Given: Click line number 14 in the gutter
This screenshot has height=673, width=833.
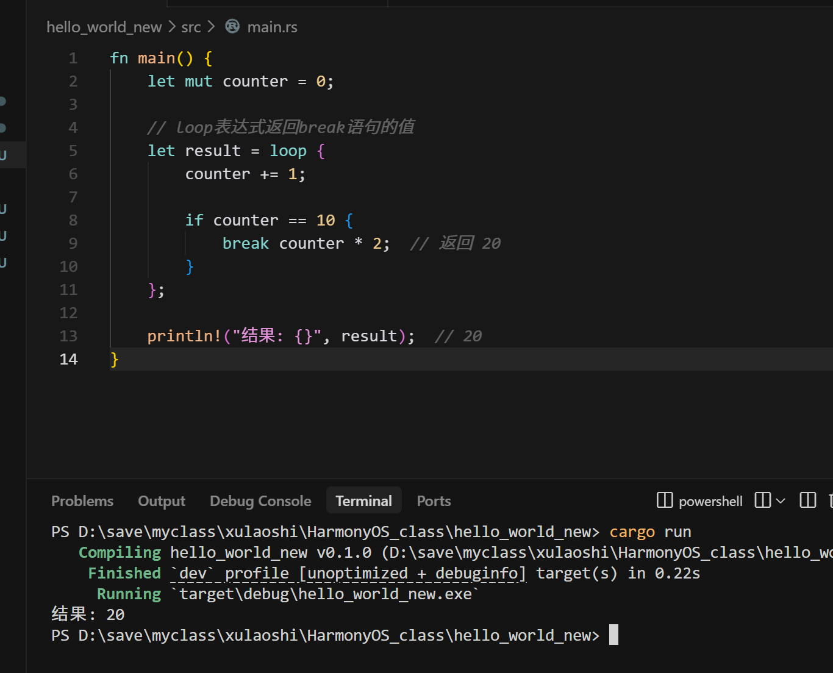Looking at the screenshot, I should point(69,360).
